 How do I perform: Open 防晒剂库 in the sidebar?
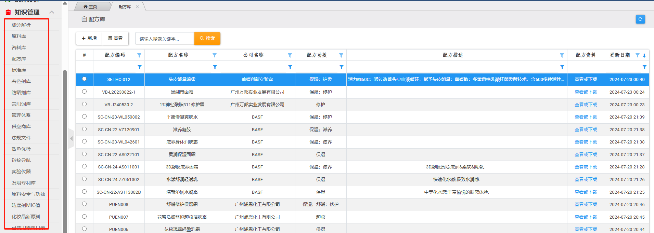pyautogui.click(x=21, y=93)
